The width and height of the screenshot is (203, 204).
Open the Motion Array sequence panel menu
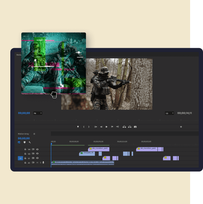(34, 134)
